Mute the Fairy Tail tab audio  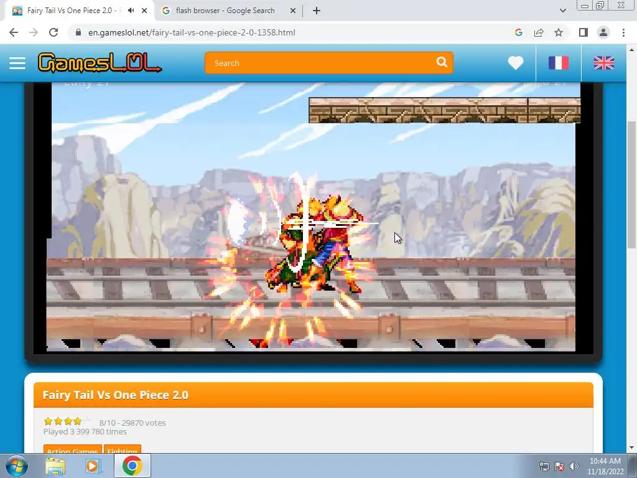131,11
